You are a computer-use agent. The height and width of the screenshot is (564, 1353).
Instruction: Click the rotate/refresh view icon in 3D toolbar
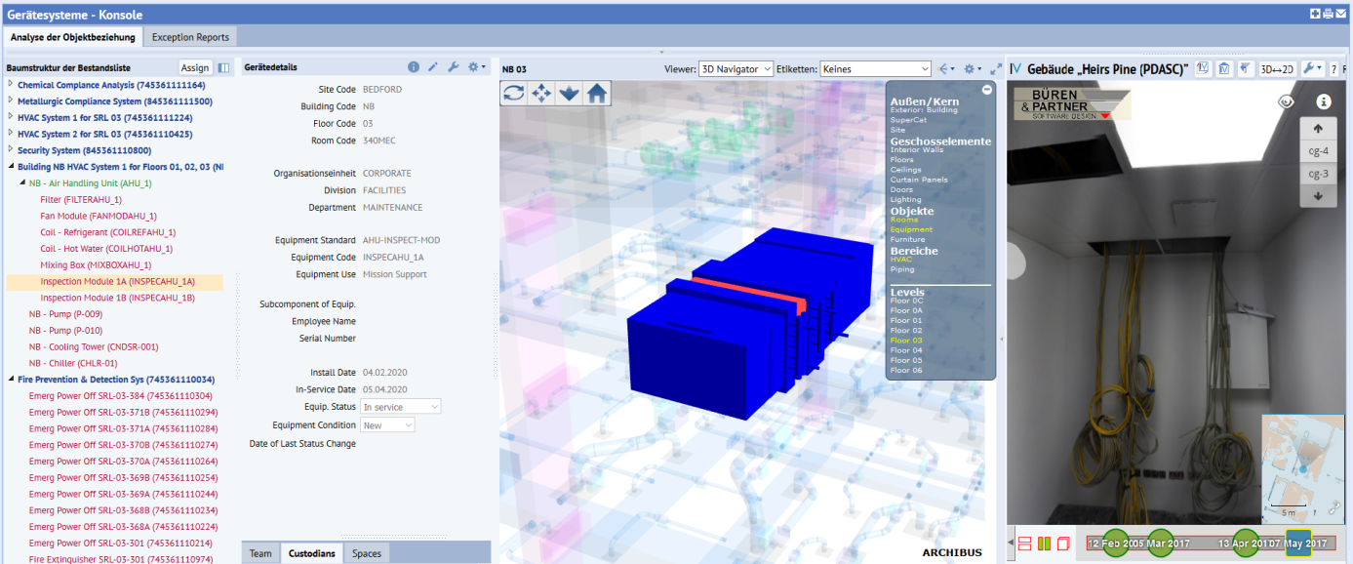(x=514, y=93)
